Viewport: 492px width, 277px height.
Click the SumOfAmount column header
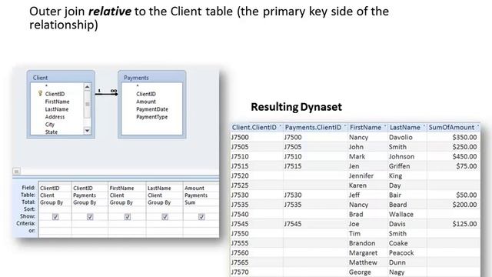click(454, 127)
